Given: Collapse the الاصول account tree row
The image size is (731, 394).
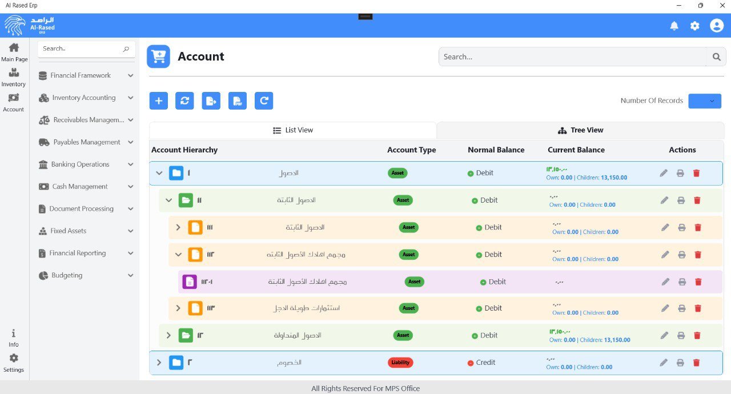Looking at the screenshot, I should click(x=159, y=172).
